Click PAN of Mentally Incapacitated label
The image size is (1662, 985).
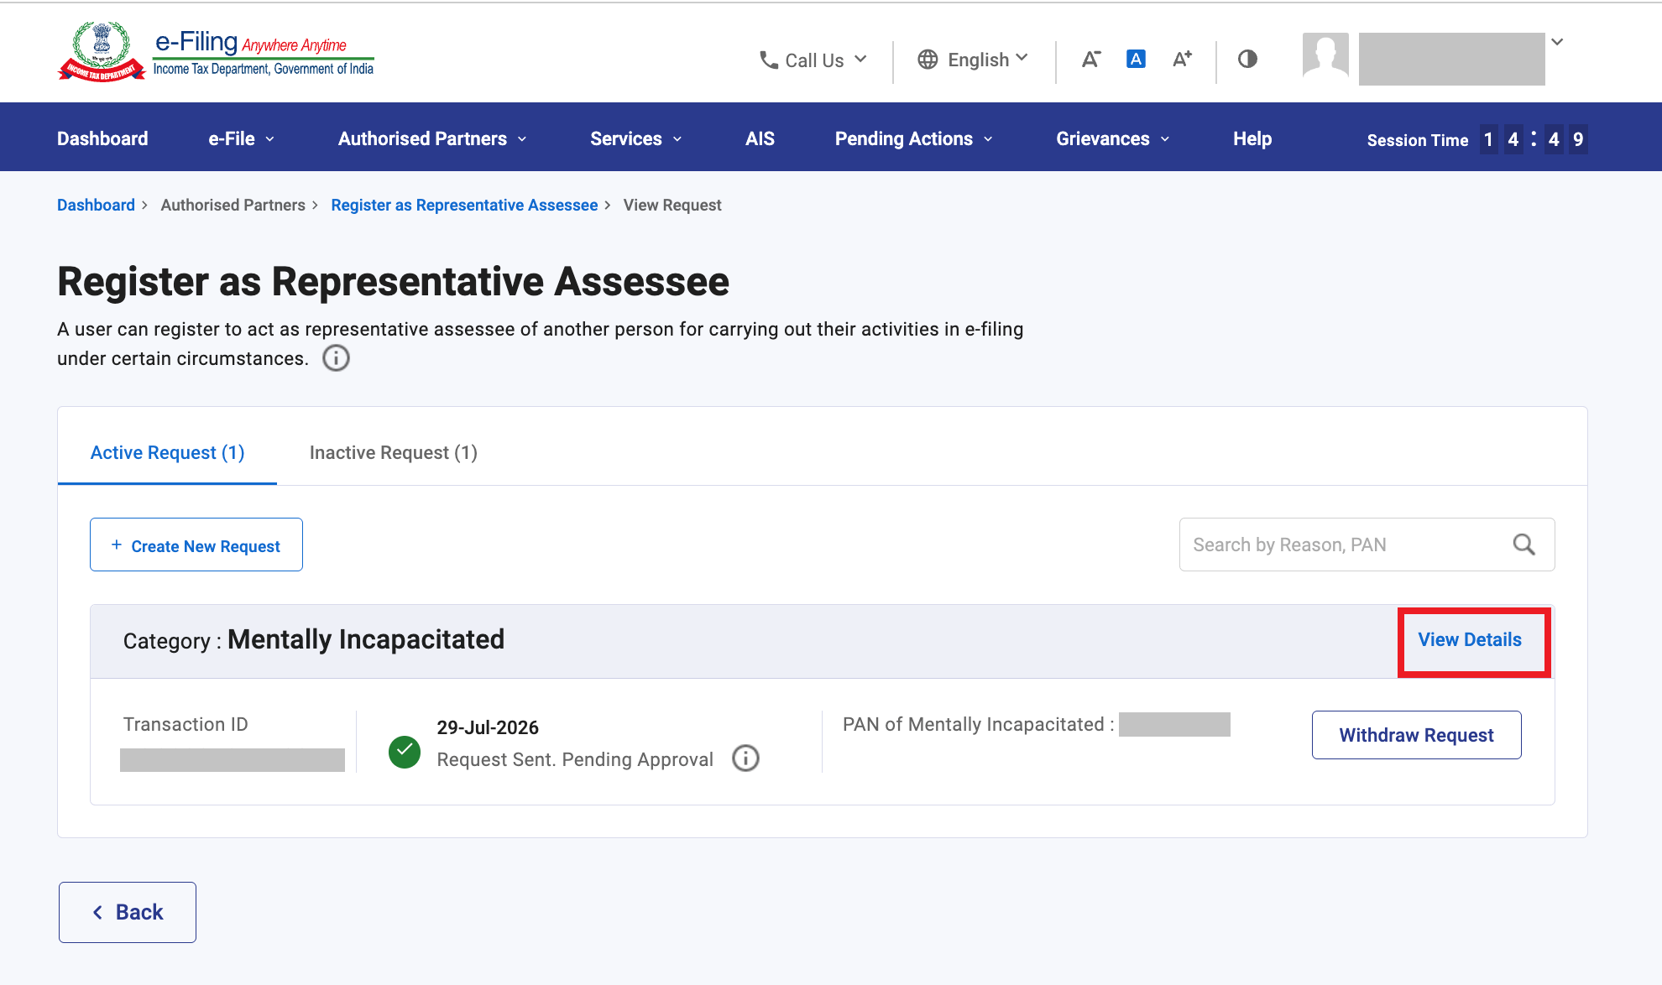point(979,724)
